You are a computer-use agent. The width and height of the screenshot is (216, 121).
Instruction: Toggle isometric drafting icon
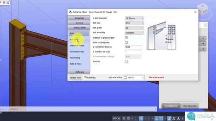pos(149,118)
